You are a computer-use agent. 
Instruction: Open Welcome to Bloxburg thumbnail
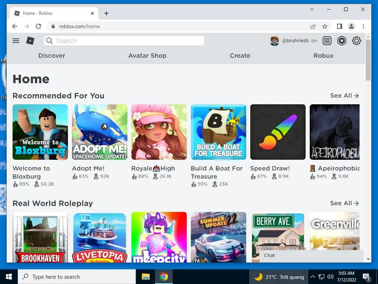pyautogui.click(x=40, y=132)
